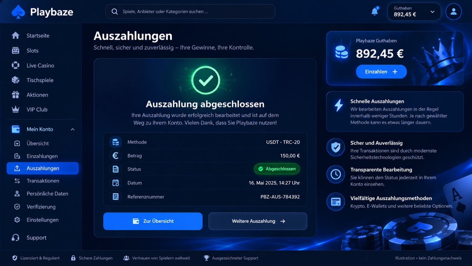Click the Playbaze spade logo
The height and width of the screenshot is (266, 472).
(18, 12)
